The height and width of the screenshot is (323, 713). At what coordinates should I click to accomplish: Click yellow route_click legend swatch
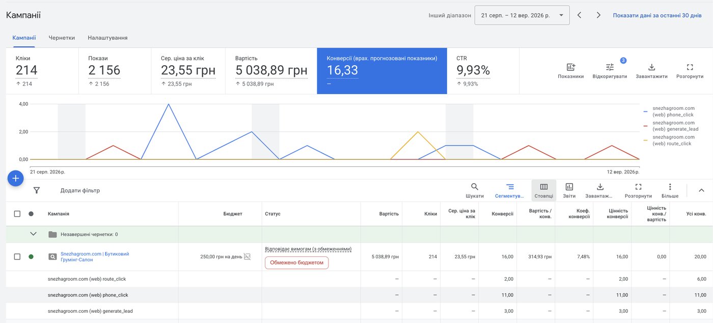646,140
